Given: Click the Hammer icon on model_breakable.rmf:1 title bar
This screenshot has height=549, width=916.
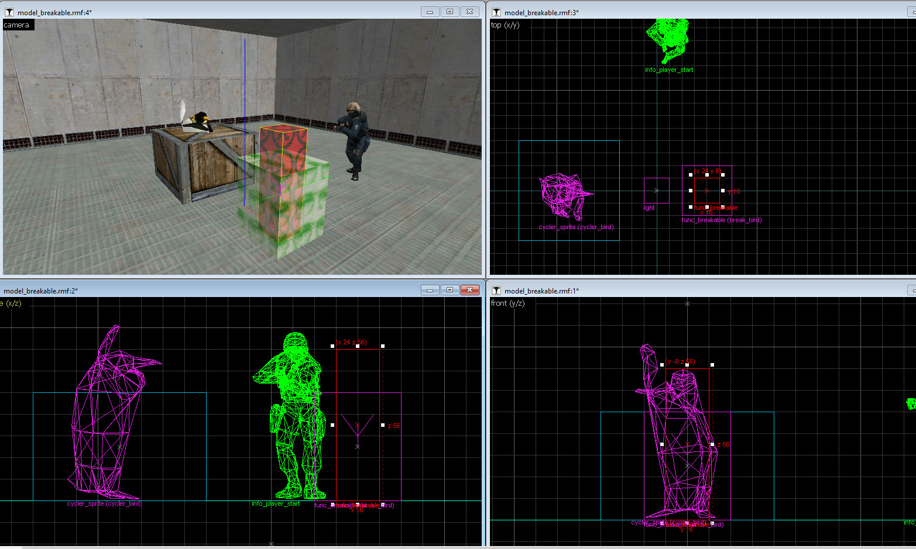Looking at the screenshot, I should coord(496,290).
